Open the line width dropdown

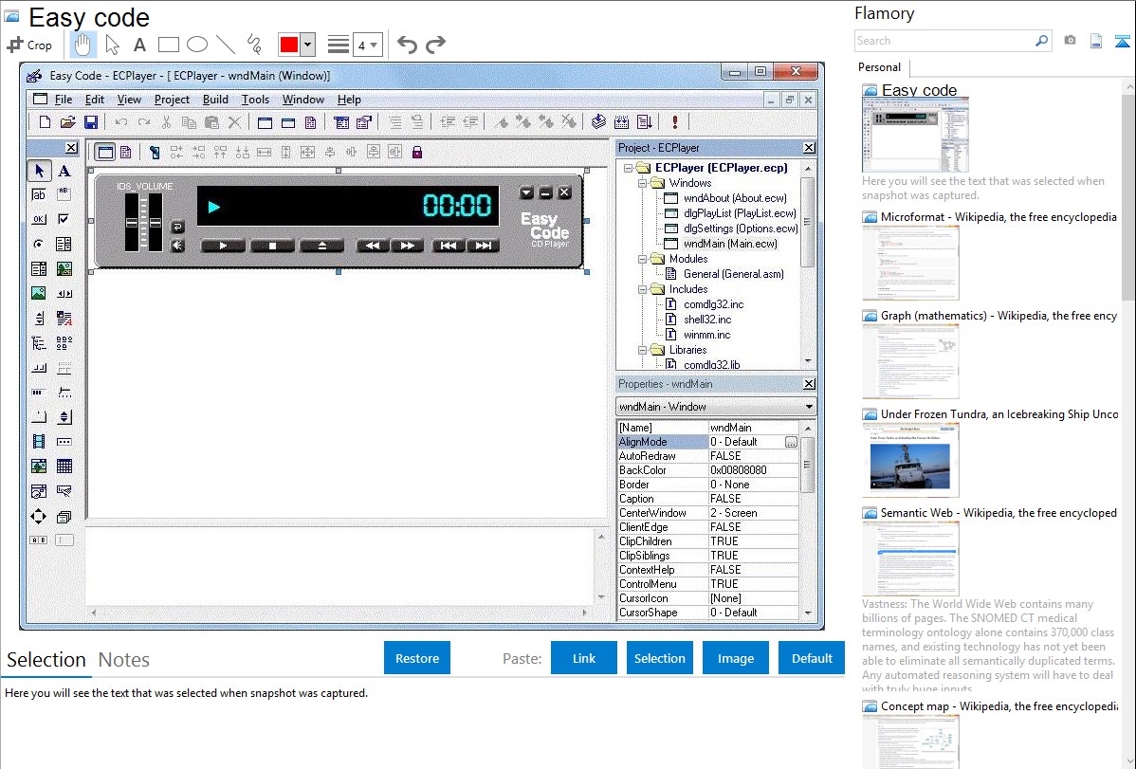click(367, 45)
